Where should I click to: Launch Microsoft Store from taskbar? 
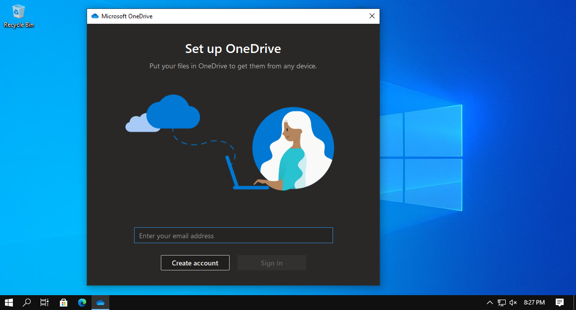[63, 302]
